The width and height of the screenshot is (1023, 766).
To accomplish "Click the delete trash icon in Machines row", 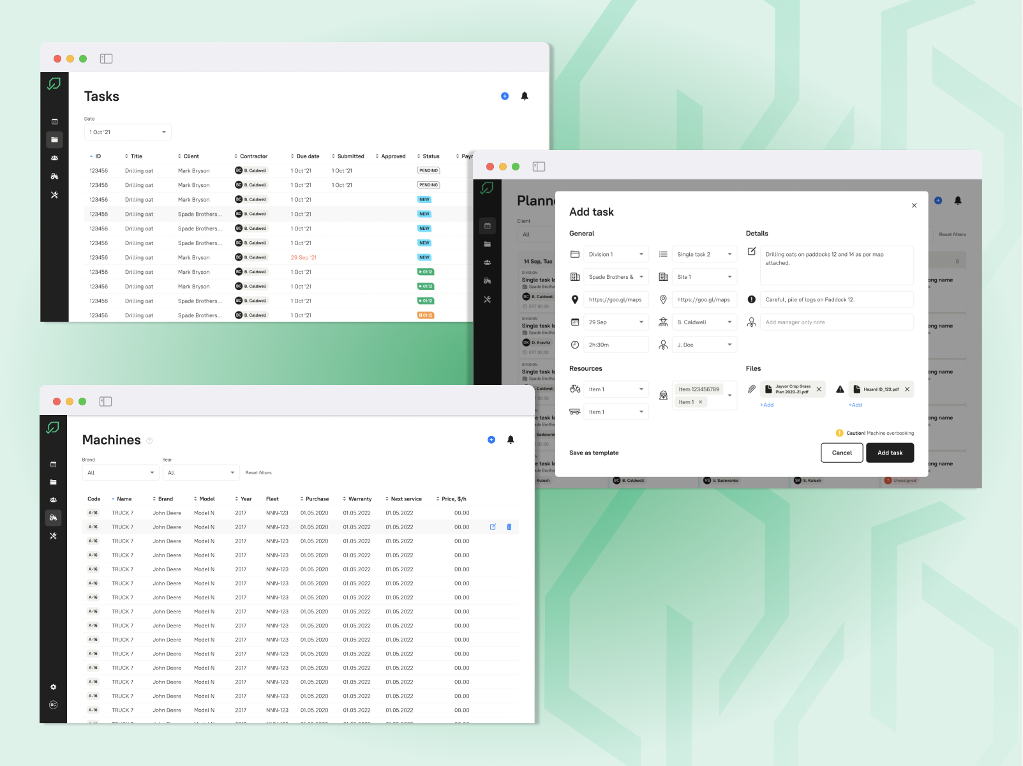I will (509, 527).
